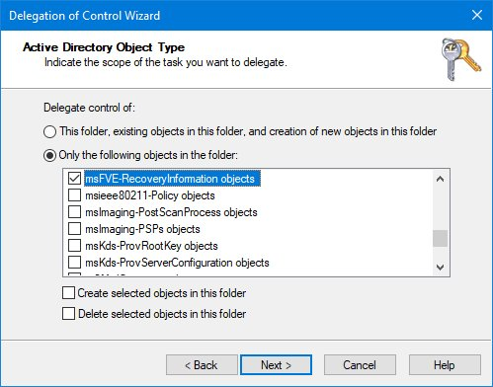Select msKds-ProvRootKey objects row text
The height and width of the screenshot is (387, 493).
coord(151,246)
